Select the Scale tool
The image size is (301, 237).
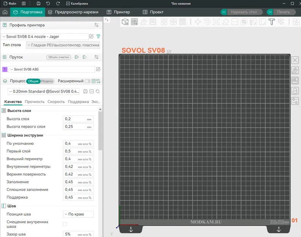coord(216,22)
